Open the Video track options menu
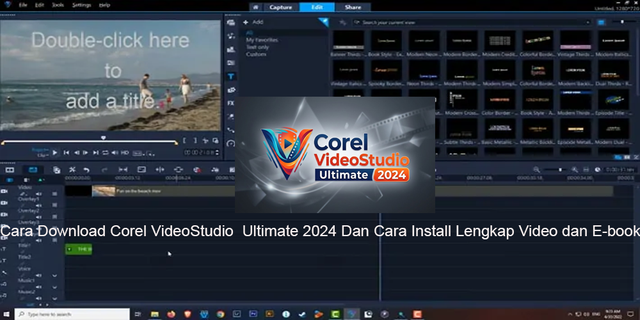The height and width of the screenshot is (320, 640). [x=54, y=194]
